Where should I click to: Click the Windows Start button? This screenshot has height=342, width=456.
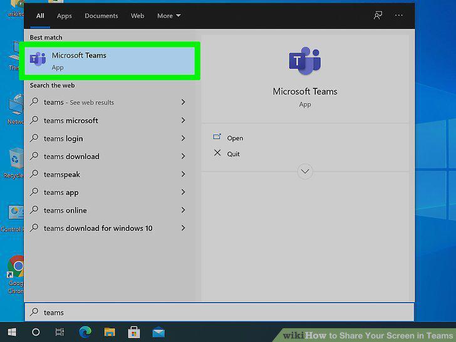pyautogui.click(x=12, y=332)
